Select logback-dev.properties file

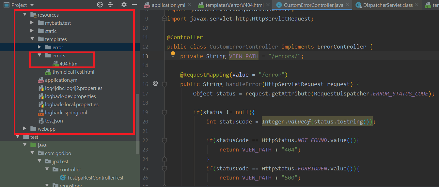(71, 96)
